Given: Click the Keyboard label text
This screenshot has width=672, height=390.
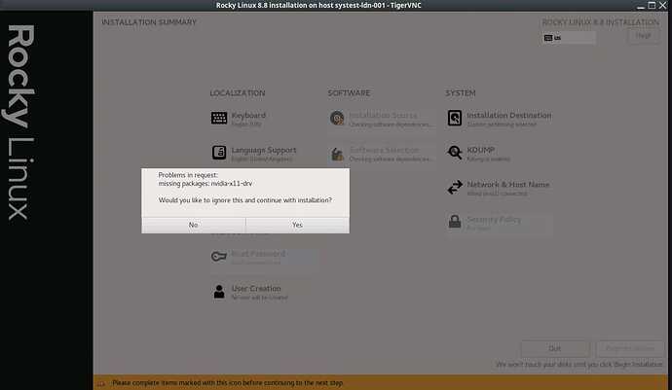Looking at the screenshot, I should point(248,115).
